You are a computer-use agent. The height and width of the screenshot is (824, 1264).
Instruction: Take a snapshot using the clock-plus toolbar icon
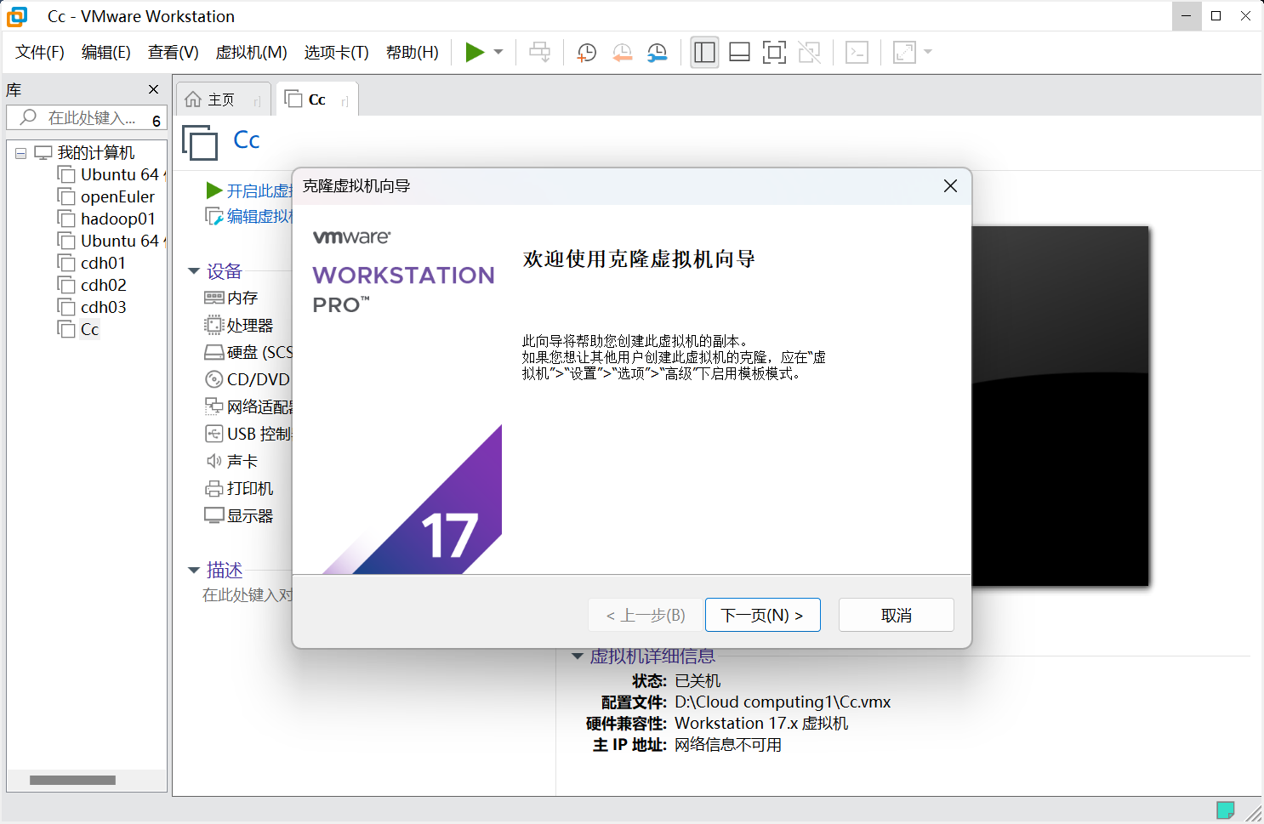click(x=586, y=53)
